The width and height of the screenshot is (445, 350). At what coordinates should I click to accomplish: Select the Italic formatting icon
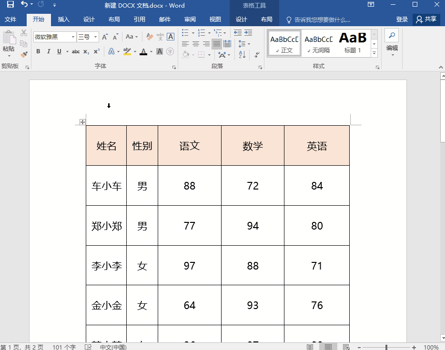coord(48,51)
